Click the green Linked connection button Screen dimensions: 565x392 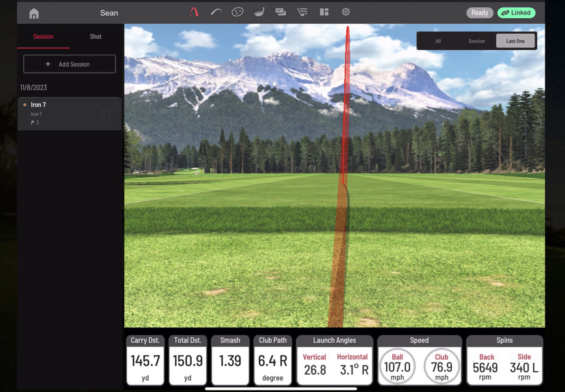coord(516,13)
